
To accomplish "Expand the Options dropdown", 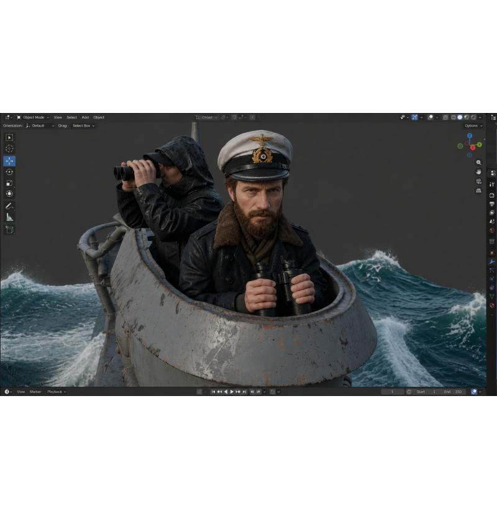I will (473, 125).
